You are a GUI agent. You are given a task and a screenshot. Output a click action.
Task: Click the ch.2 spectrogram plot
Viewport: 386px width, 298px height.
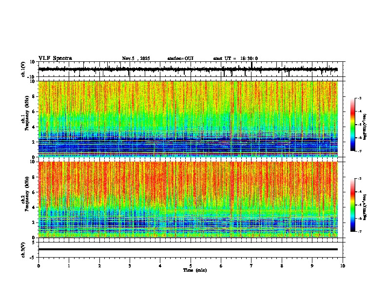pyautogui.click(x=188, y=200)
